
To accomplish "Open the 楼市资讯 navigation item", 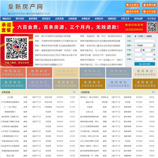I will 20,18.
